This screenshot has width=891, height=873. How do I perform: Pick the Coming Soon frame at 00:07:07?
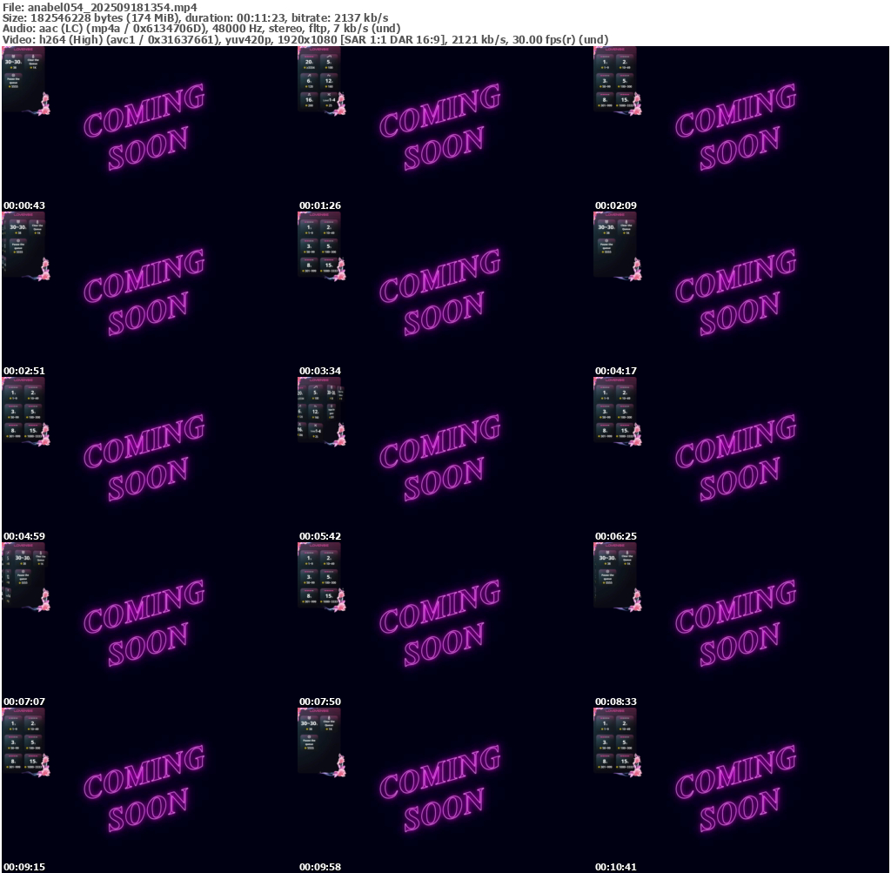[x=150, y=625]
